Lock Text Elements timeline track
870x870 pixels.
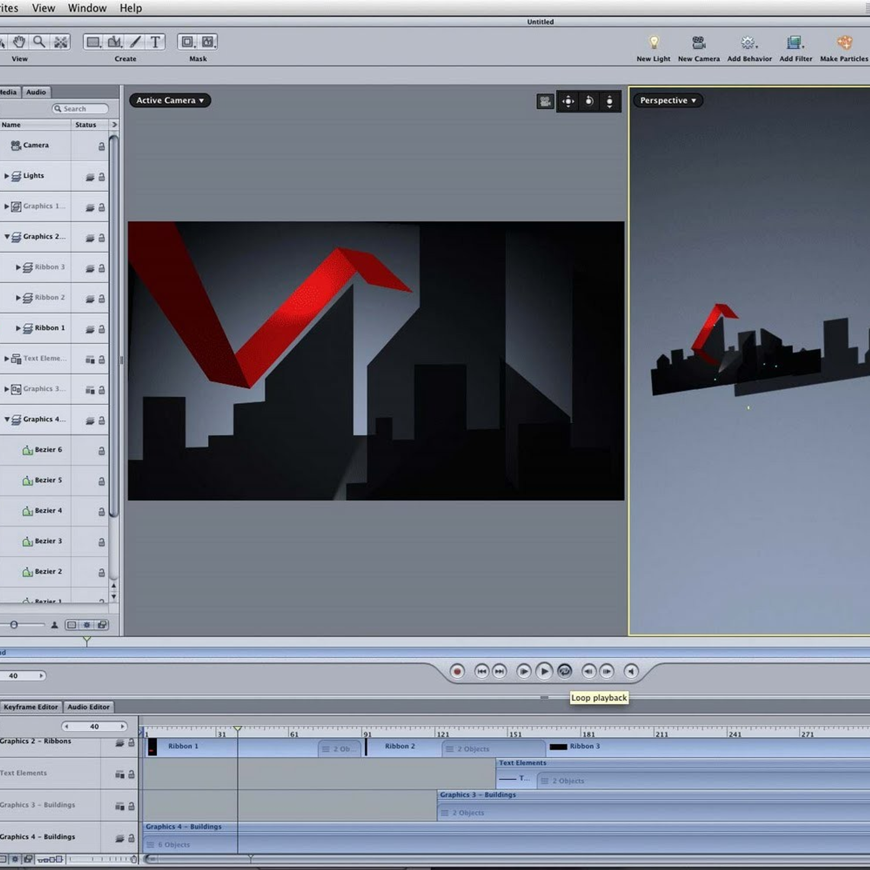click(x=131, y=774)
